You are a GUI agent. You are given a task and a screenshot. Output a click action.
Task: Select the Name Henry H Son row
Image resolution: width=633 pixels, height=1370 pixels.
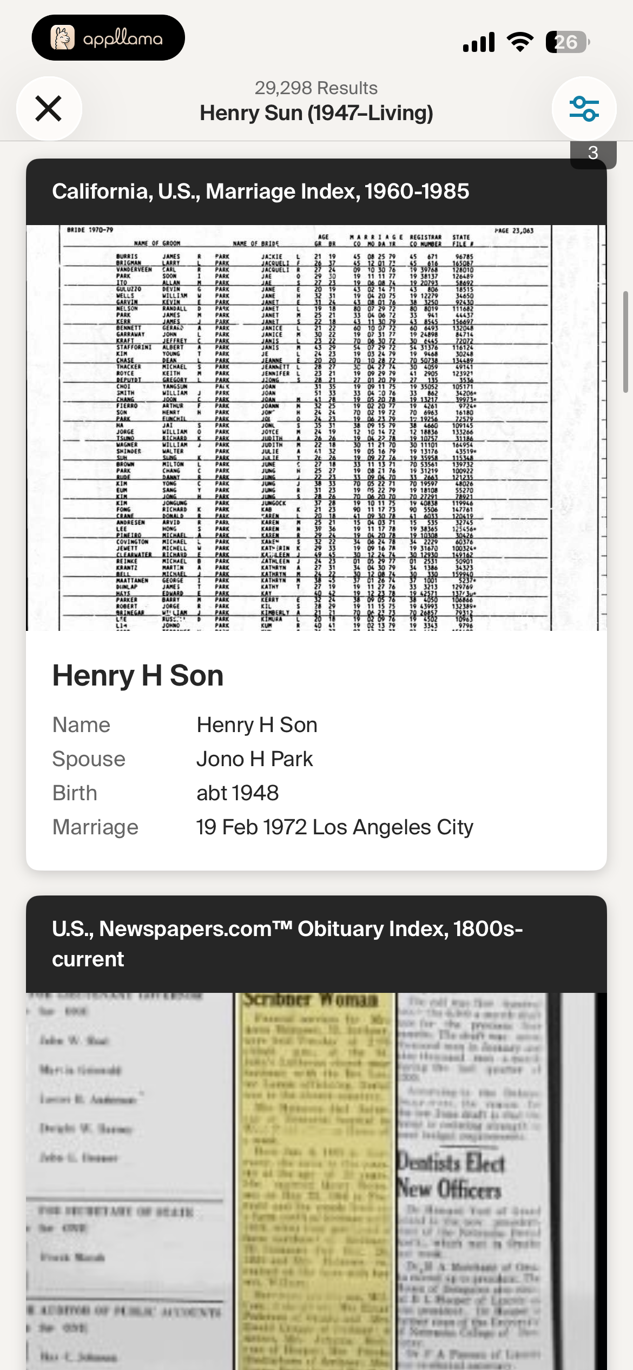point(316,724)
